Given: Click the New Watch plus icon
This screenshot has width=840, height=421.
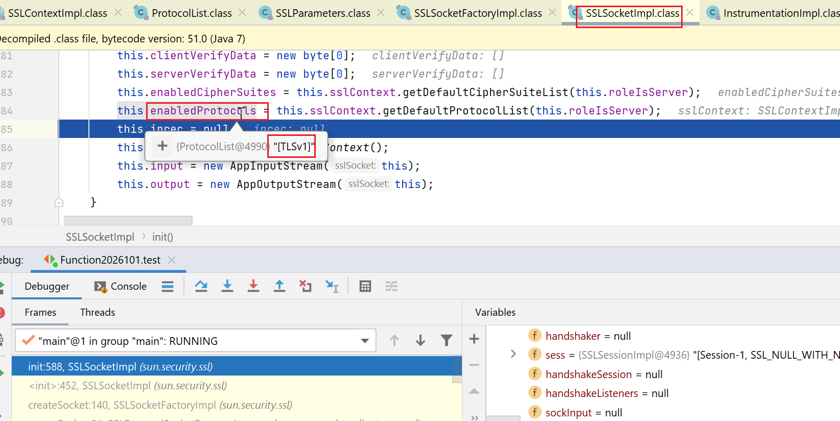Looking at the screenshot, I should click(x=474, y=339).
